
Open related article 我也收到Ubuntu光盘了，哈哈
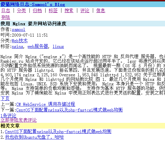coord(35,137)
